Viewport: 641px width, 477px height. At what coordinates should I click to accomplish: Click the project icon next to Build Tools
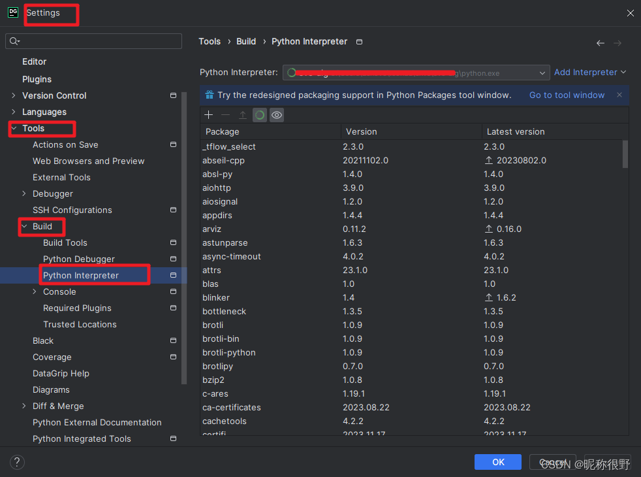pos(174,242)
